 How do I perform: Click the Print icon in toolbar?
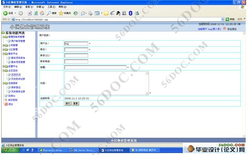click(90, 13)
